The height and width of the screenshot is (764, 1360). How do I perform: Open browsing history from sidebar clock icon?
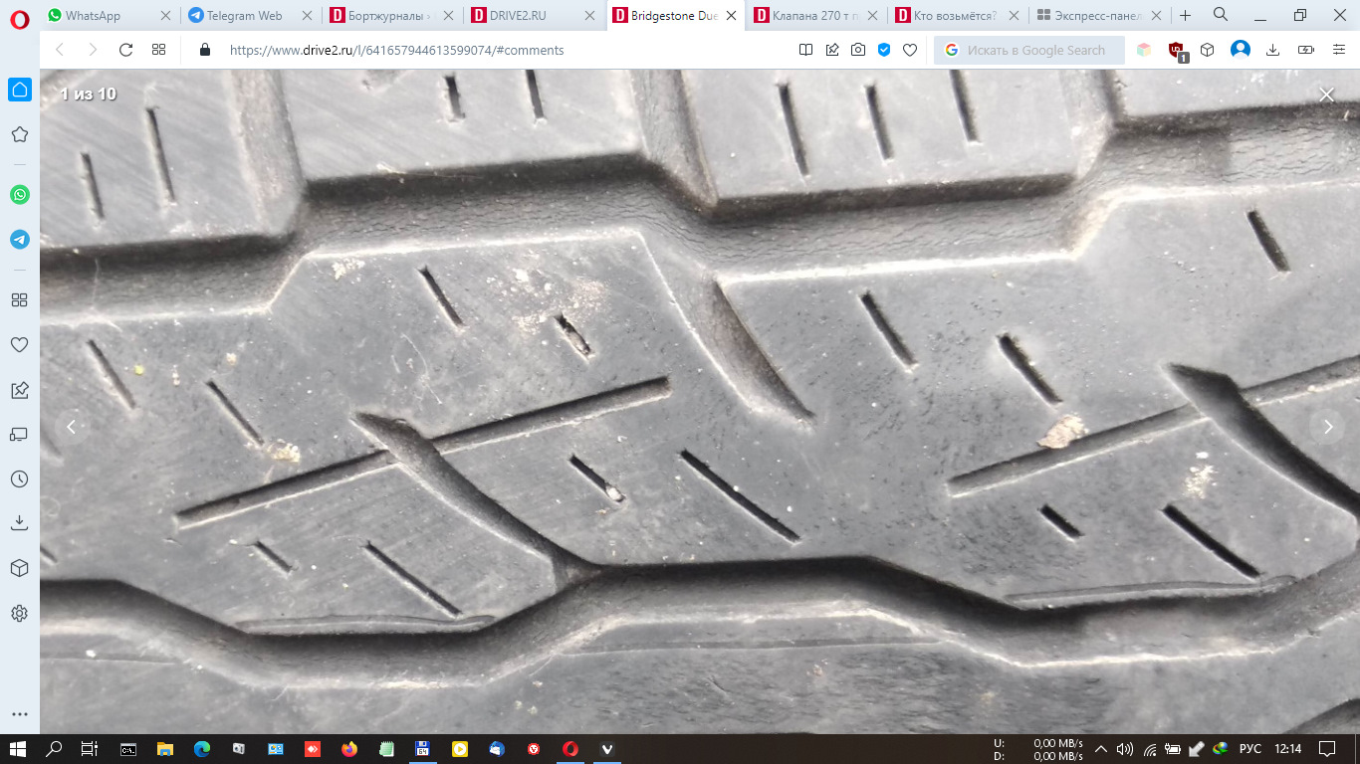[x=19, y=478]
